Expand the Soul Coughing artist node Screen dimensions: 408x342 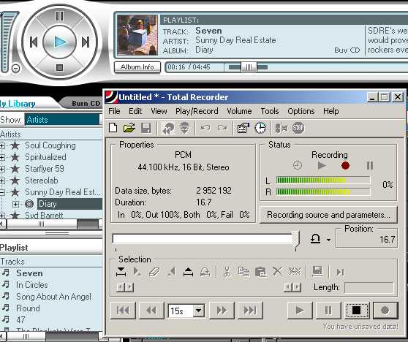point(2,145)
